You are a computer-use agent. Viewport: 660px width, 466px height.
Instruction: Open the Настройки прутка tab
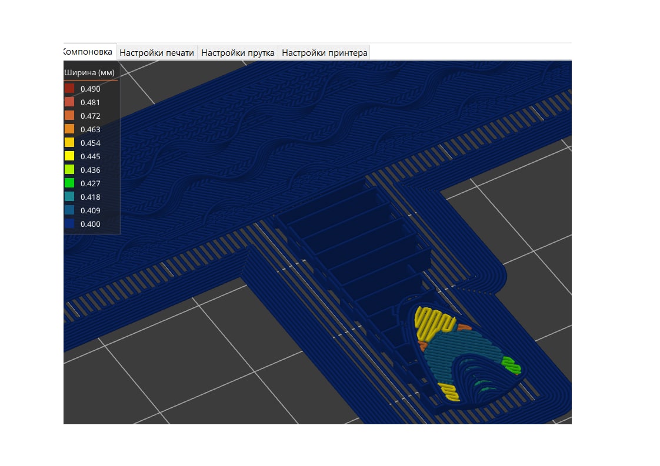pyautogui.click(x=238, y=52)
